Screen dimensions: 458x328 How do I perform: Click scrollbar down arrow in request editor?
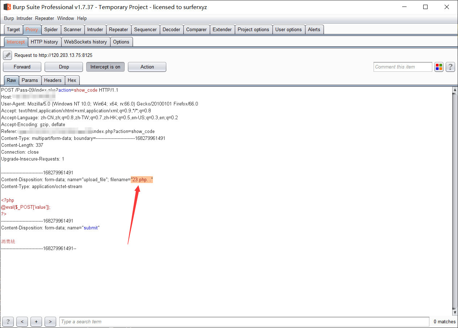click(455, 312)
